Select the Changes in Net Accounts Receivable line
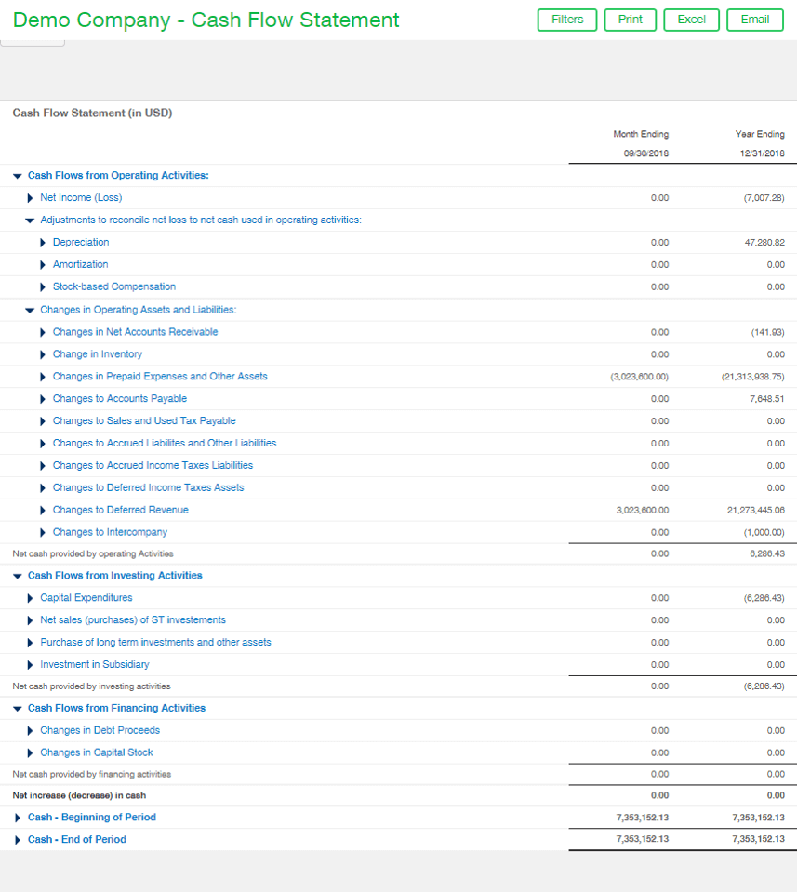This screenshot has height=892, width=797. [135, 331]
